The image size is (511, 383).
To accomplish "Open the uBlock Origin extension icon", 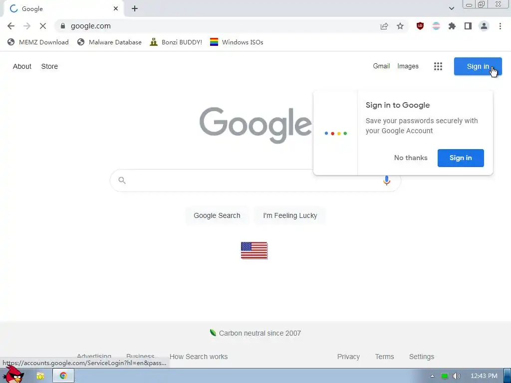I will tap(420, 26).
